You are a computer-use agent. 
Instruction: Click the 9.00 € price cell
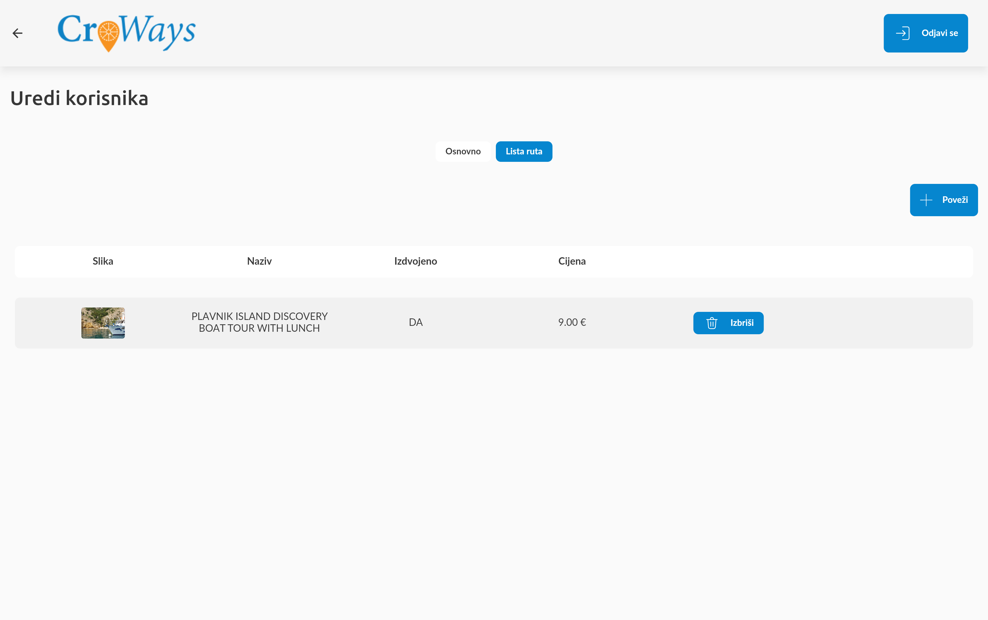pyautogui.click(x=572, y=322)
